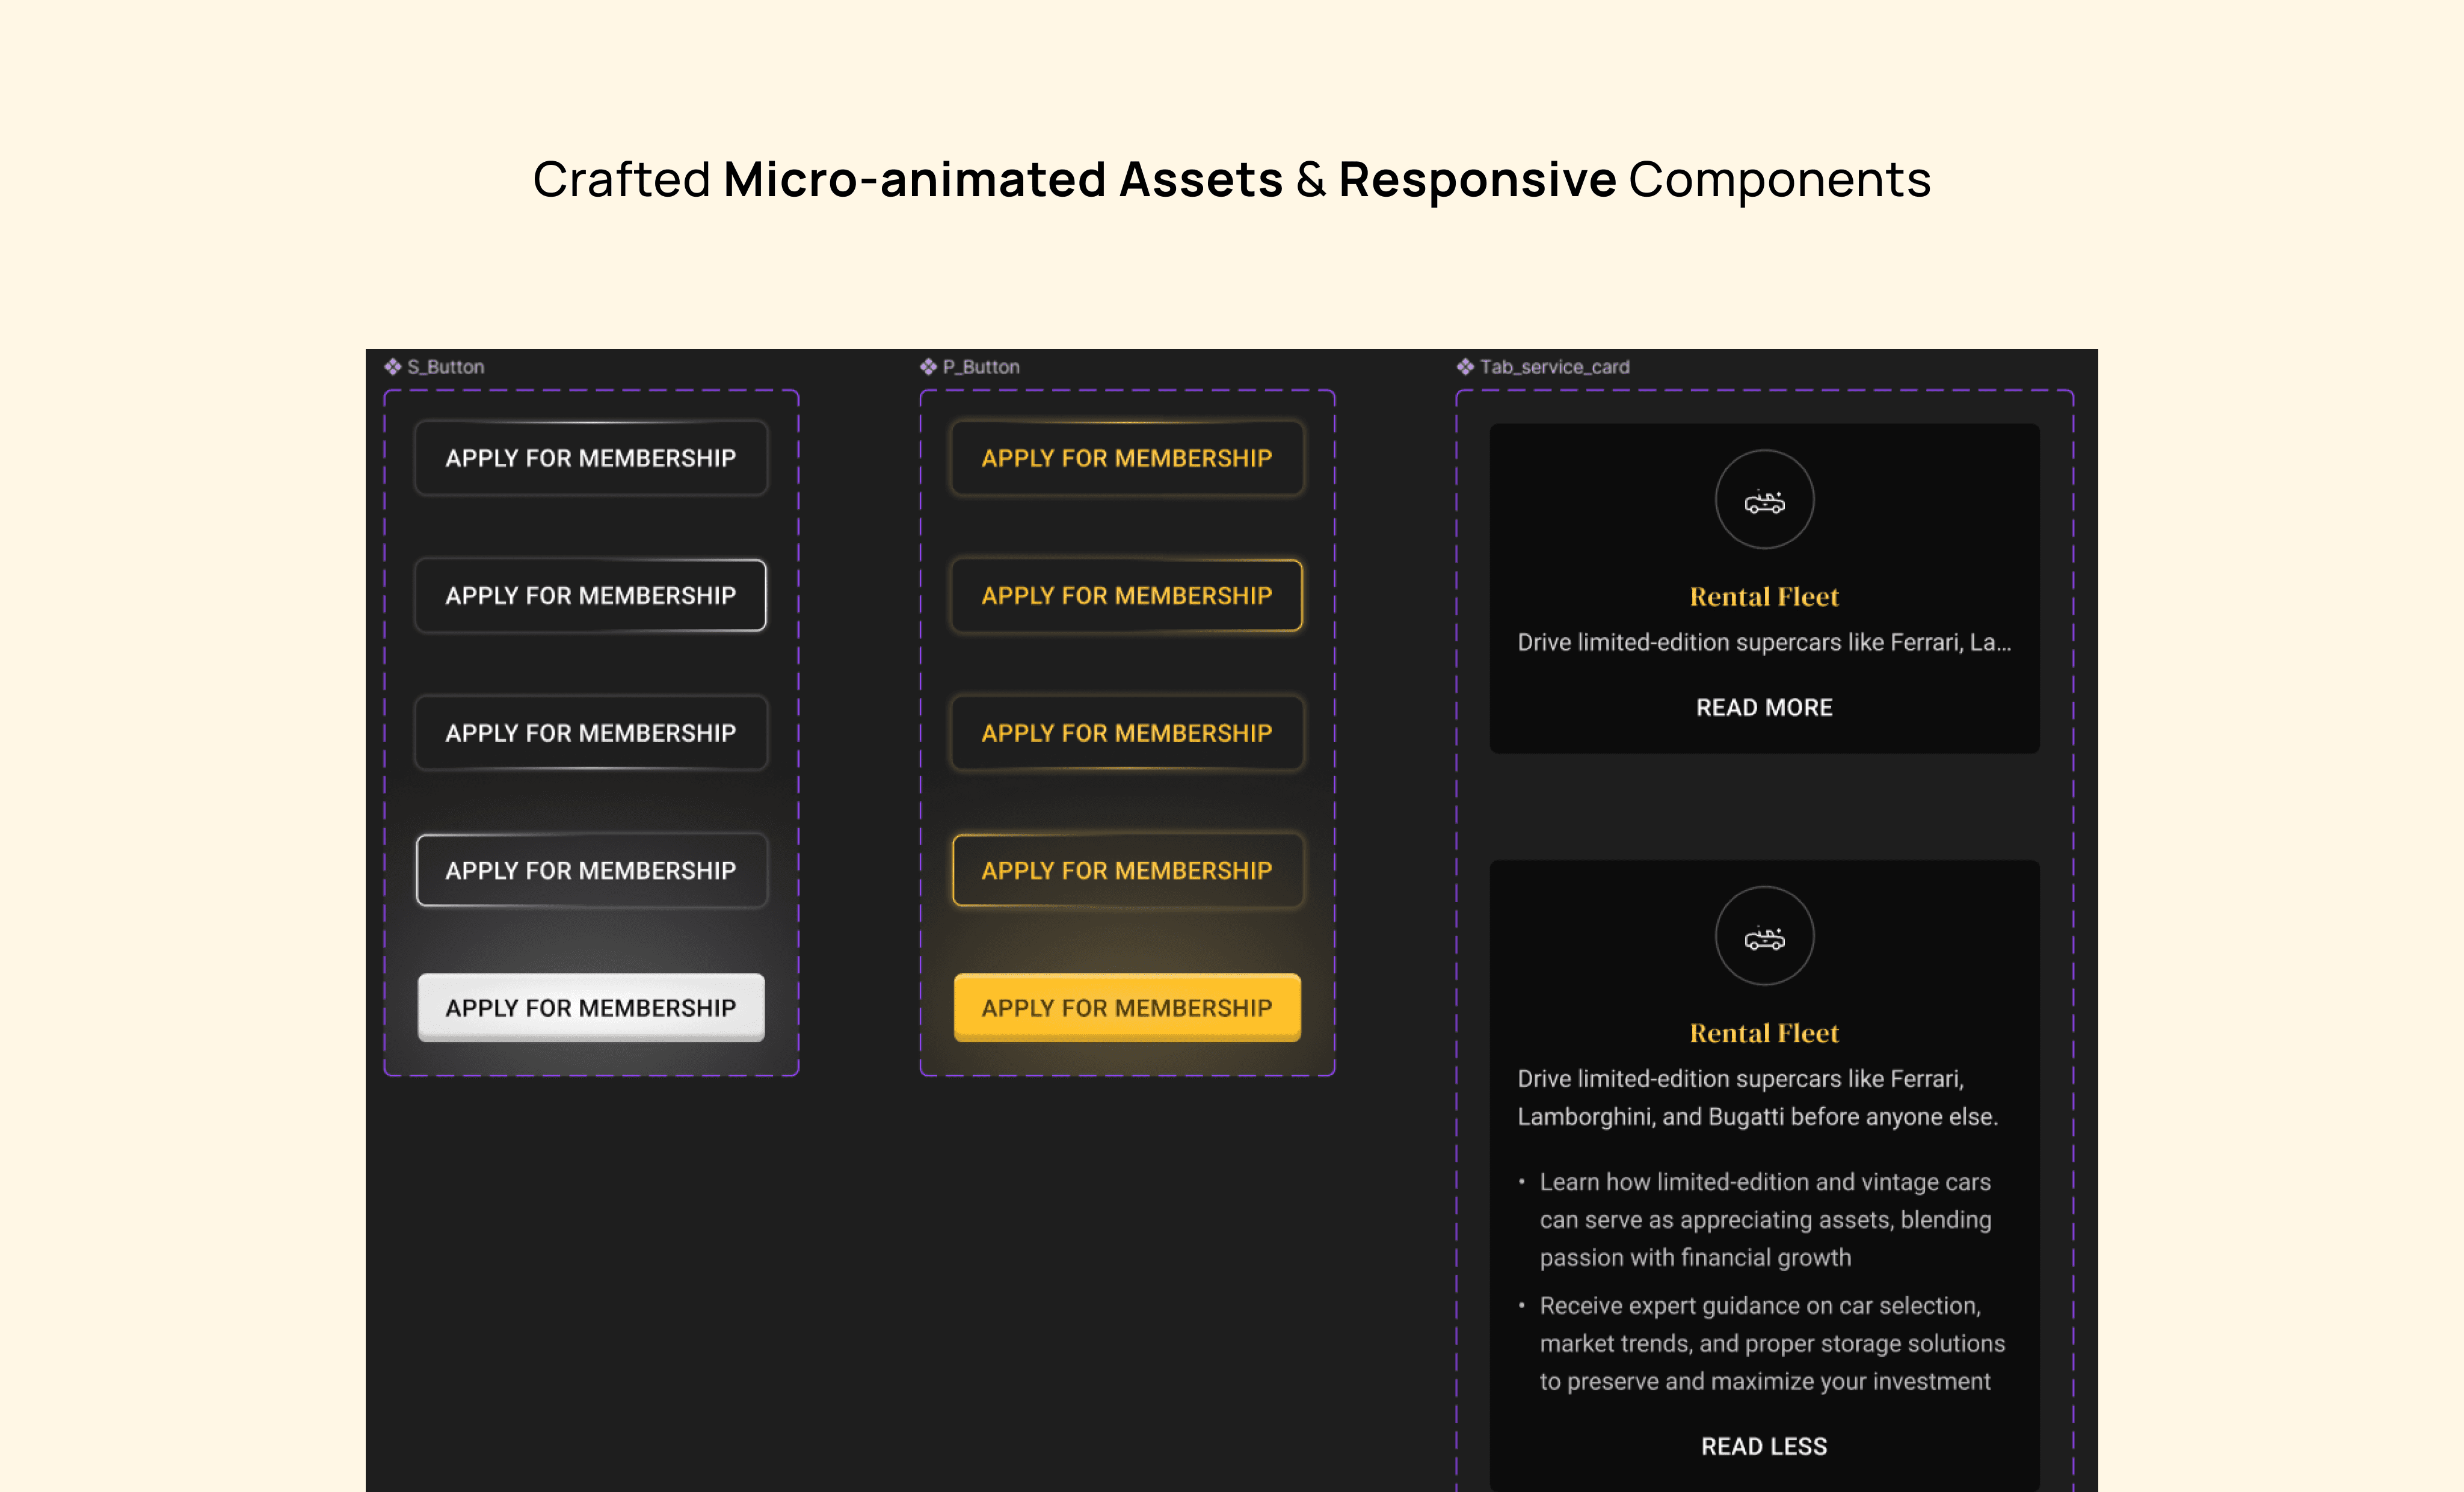The height and width of the screenshot is (1492, 2464).
Task: Click the P_Button component diamond icon
Action: tap(928, 367)
